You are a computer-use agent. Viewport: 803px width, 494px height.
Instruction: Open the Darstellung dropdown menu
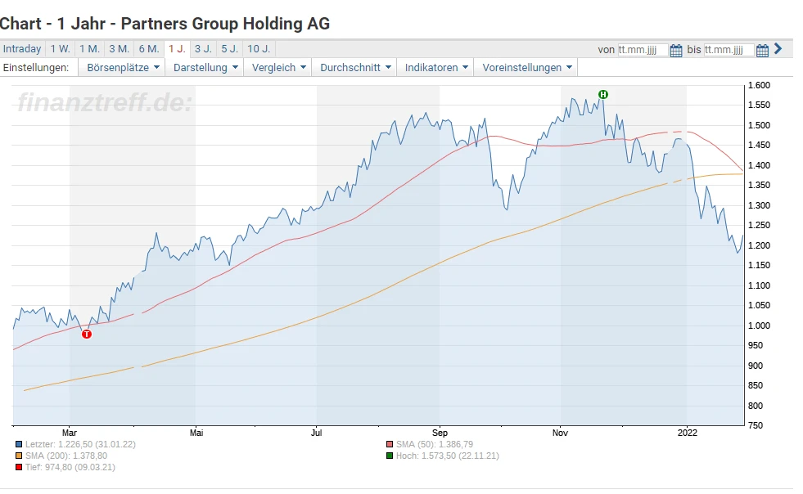pos(206,68)
